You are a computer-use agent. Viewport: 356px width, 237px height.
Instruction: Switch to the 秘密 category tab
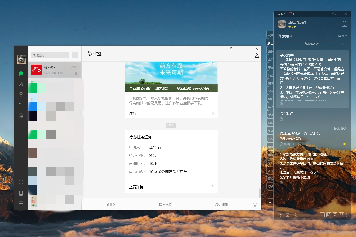coord(270,35)
